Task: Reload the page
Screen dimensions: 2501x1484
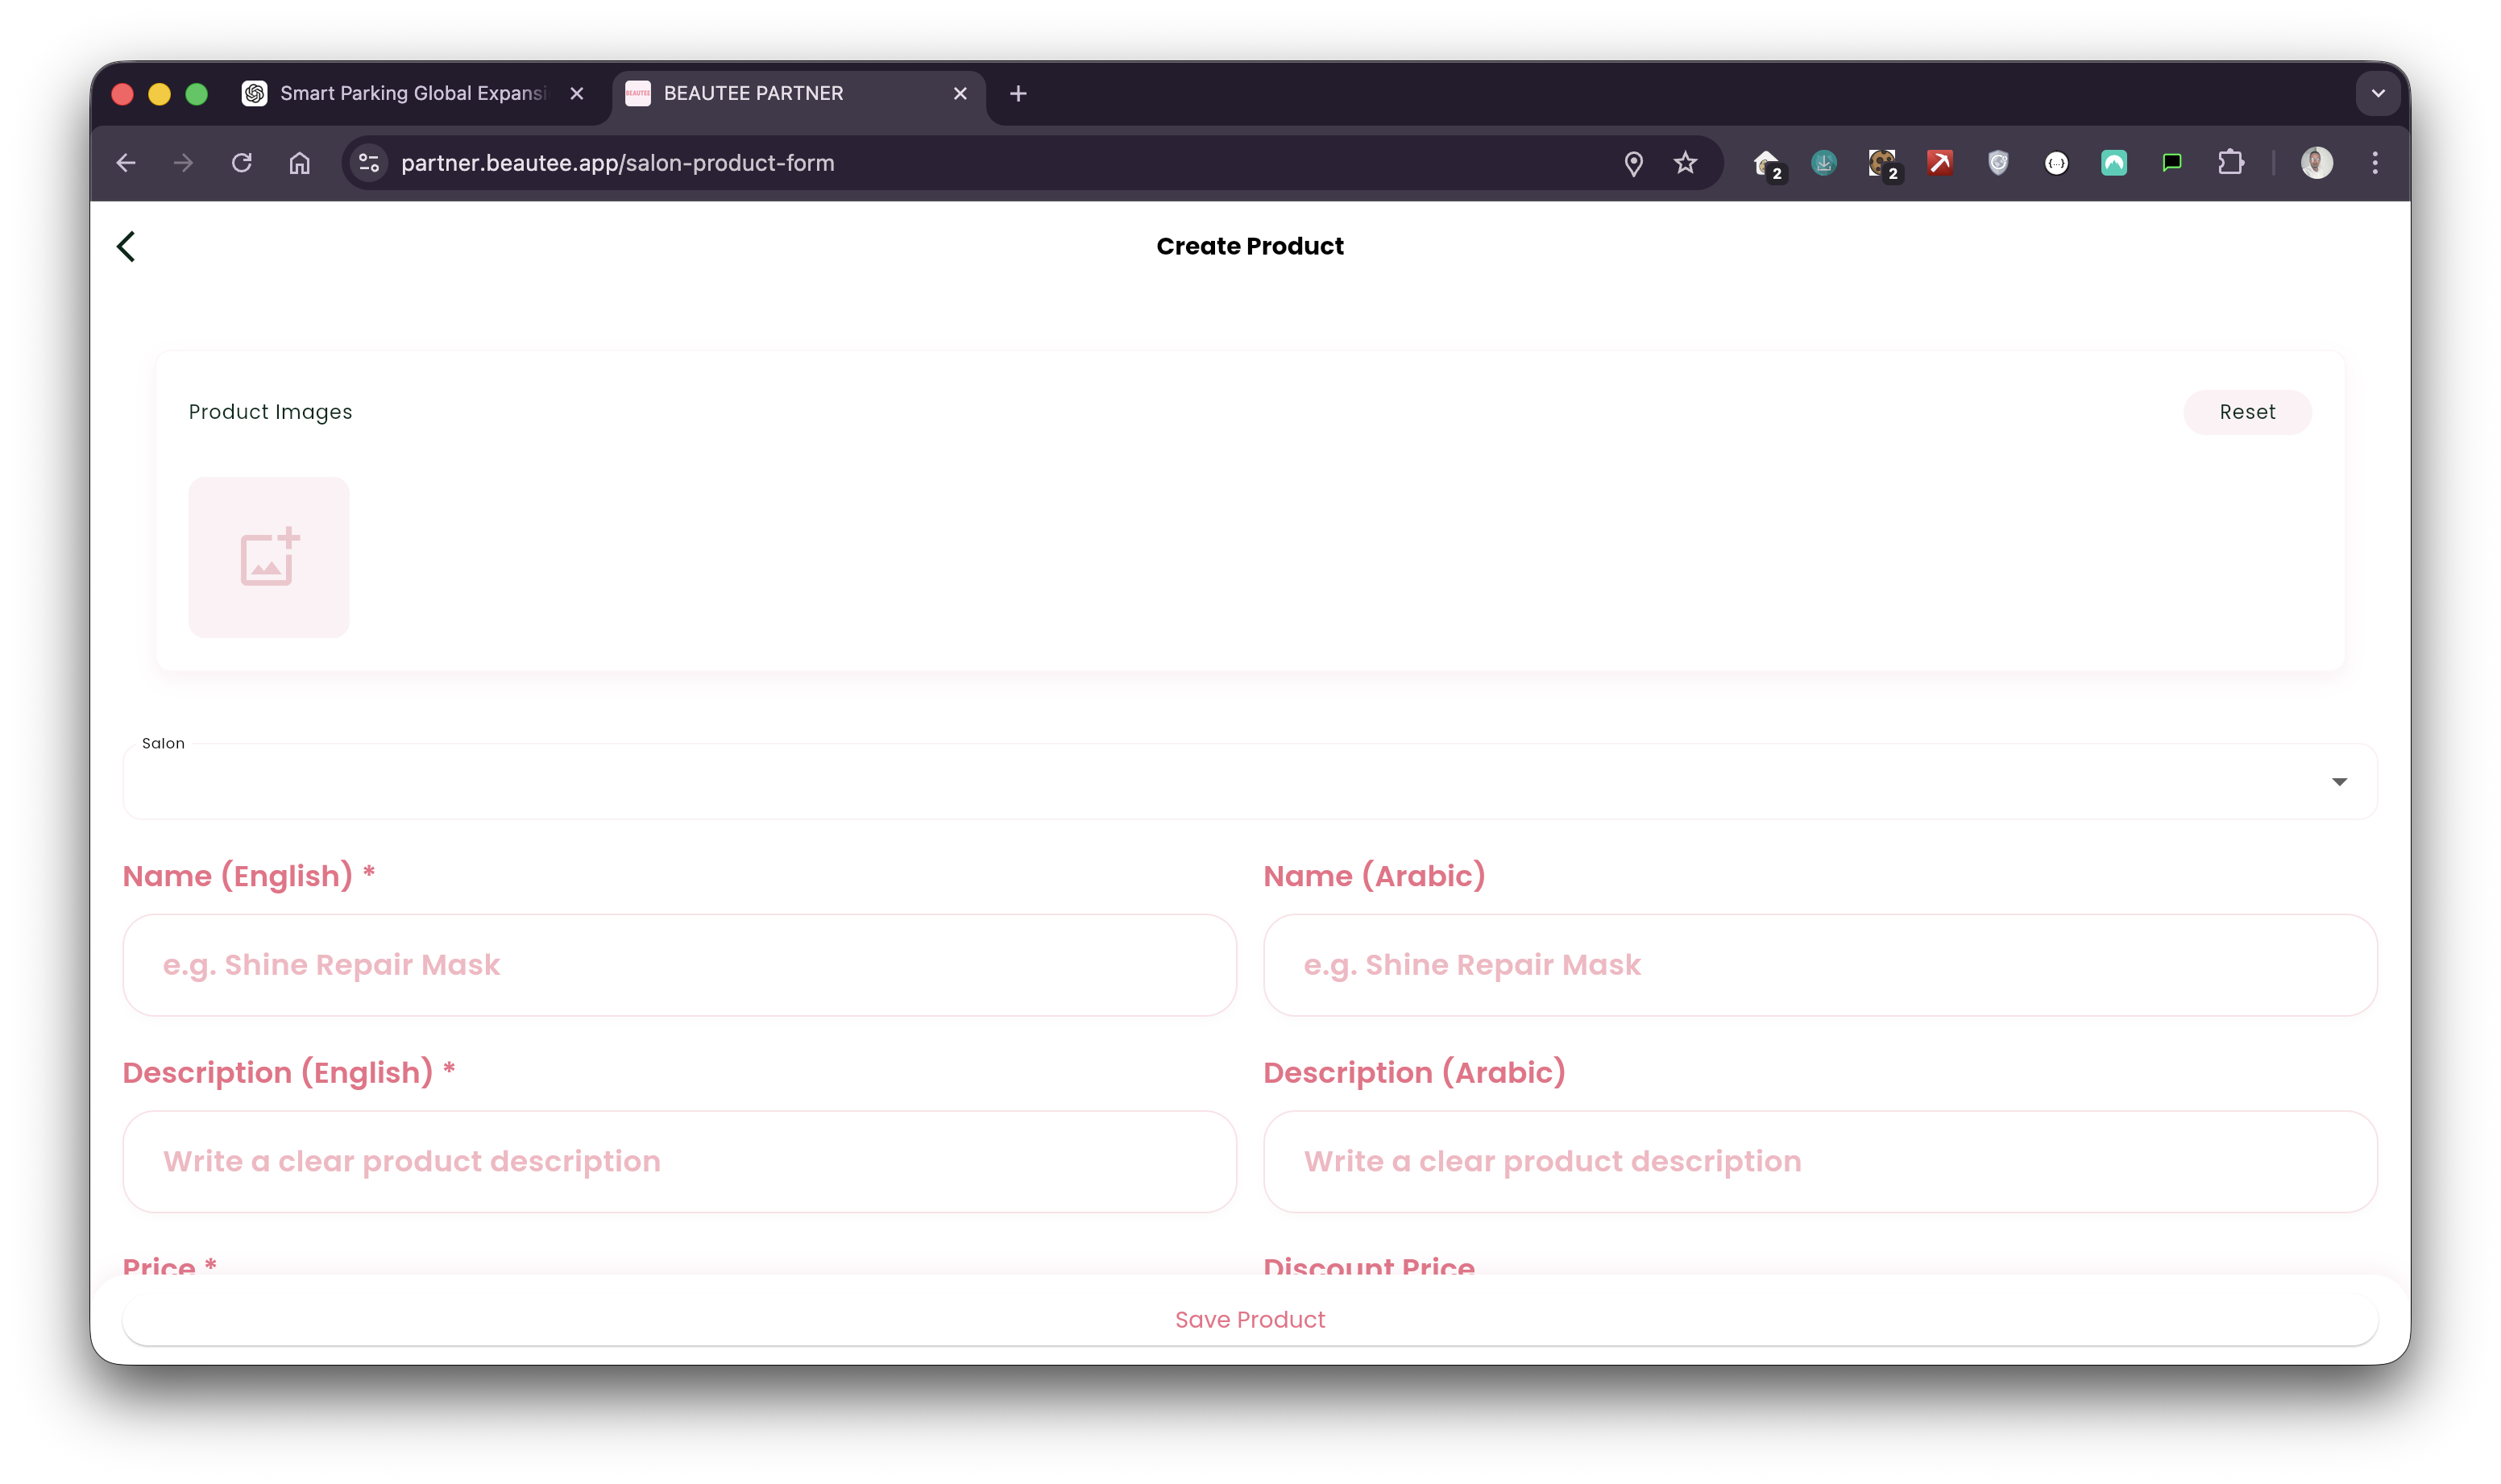Action: 242,163
